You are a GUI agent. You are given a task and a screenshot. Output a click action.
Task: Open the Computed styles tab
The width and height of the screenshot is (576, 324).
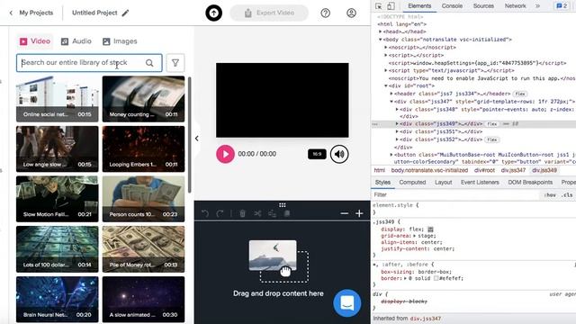(412, 182)
